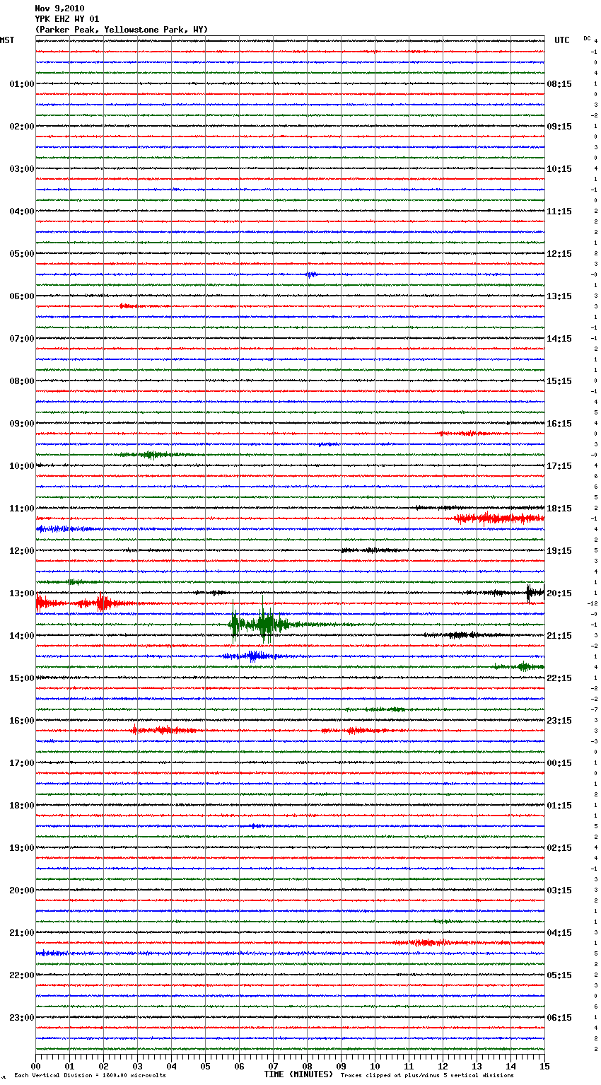Click the MST time label "05:00"
This screenshot has width=601, height=1085.
22,254
